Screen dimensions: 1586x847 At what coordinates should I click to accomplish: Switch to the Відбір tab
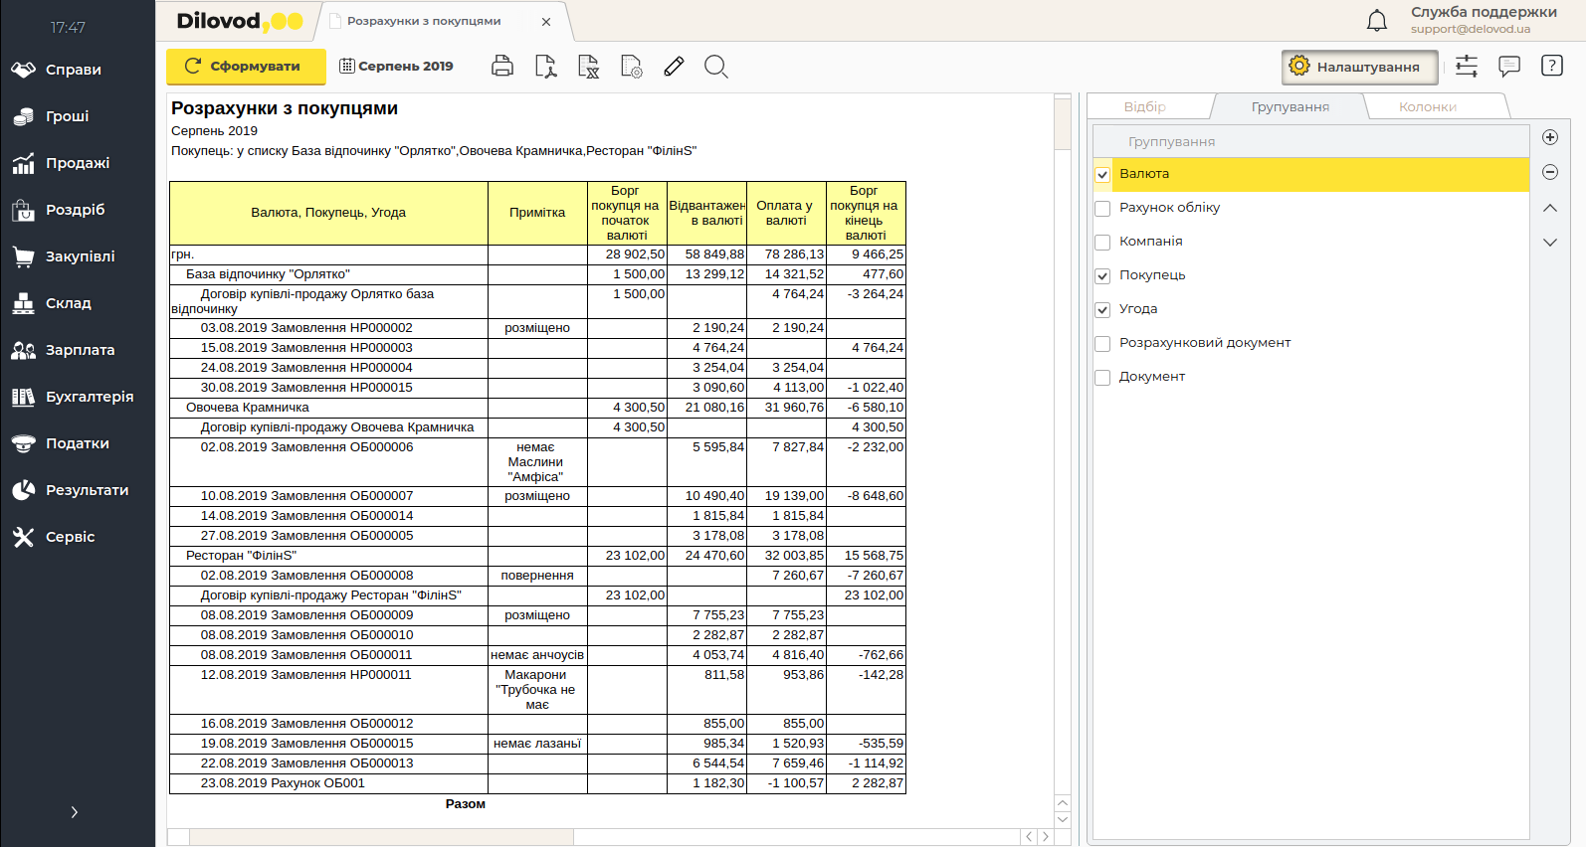[x=1144, y=106]
